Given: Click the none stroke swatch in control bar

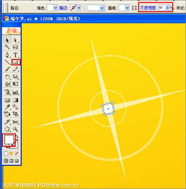Looking at the screenshot, I should (73, 8).
